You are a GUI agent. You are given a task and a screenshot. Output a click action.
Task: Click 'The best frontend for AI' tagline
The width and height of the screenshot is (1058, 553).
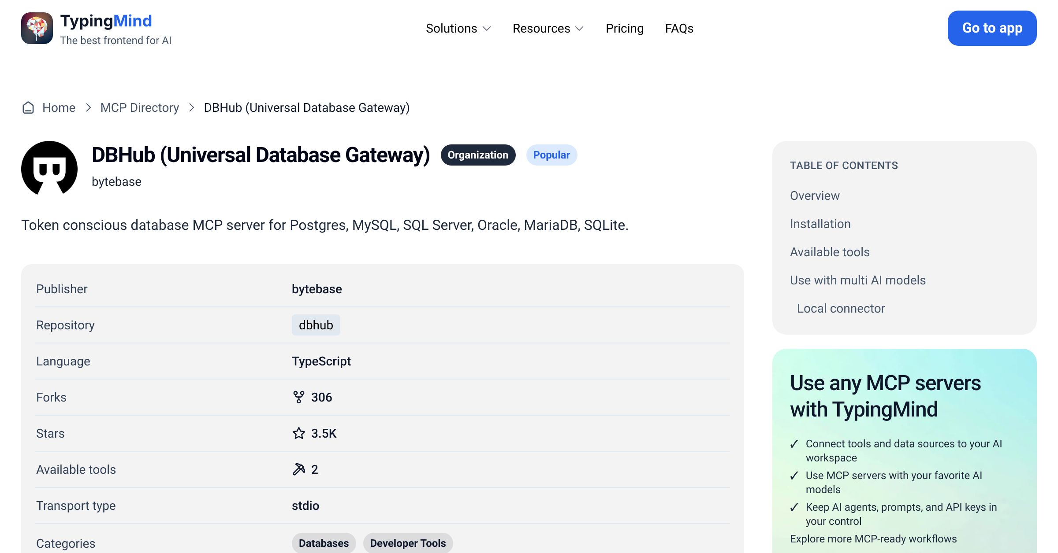click(115, 41)
